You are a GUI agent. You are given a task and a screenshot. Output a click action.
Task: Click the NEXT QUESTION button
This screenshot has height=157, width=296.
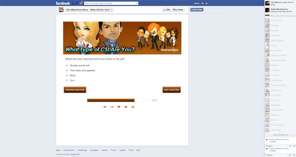[171, 90]
